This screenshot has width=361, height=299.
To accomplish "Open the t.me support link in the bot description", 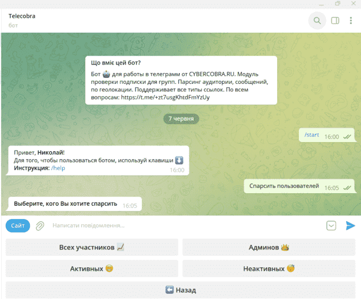I will pyautogui.click(x=166, y=97).
